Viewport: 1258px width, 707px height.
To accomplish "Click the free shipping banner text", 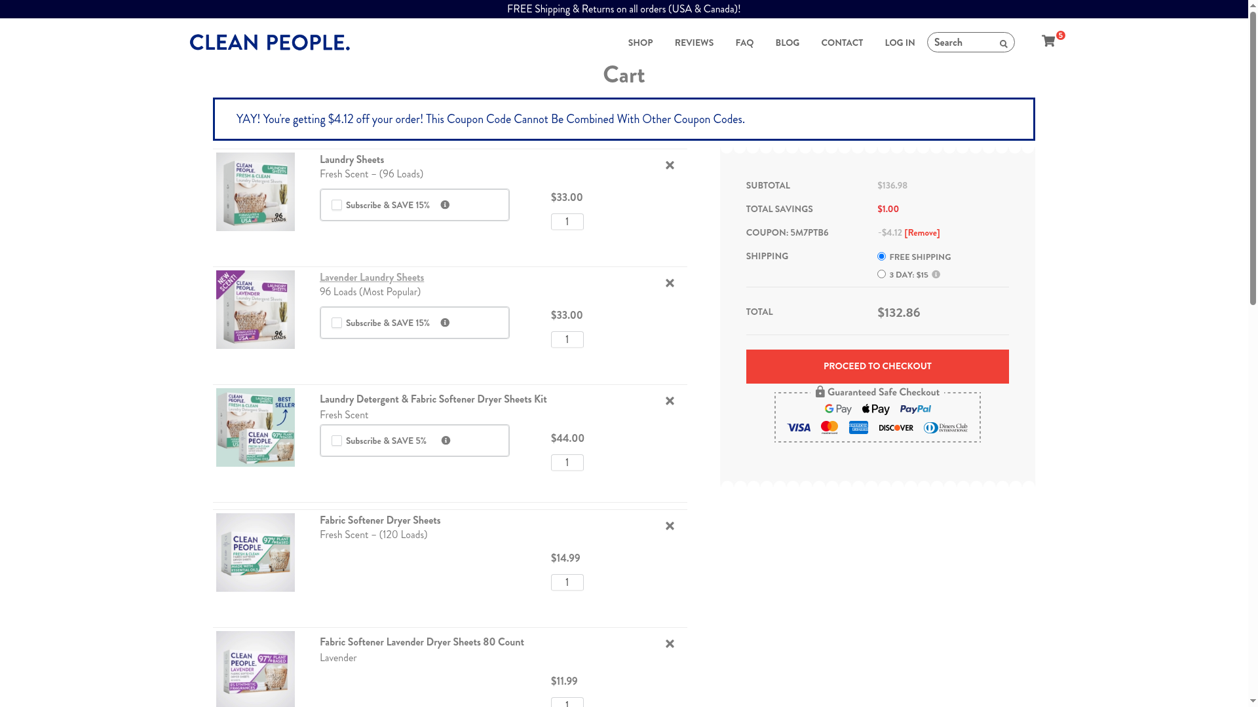I will point(624,9).
